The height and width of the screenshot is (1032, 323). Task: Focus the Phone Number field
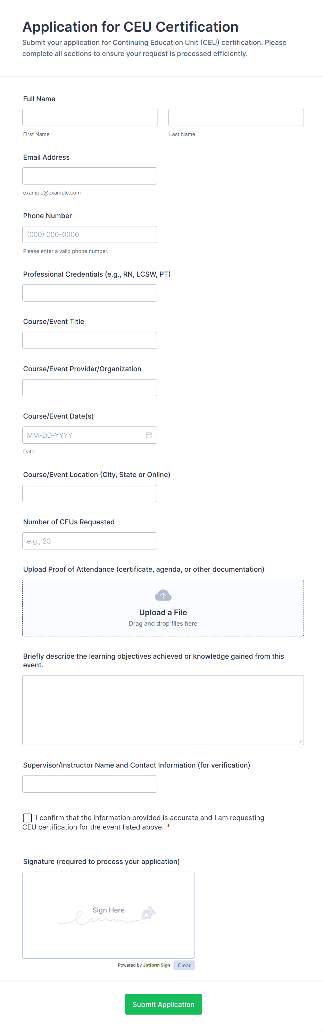coord(90,234)
